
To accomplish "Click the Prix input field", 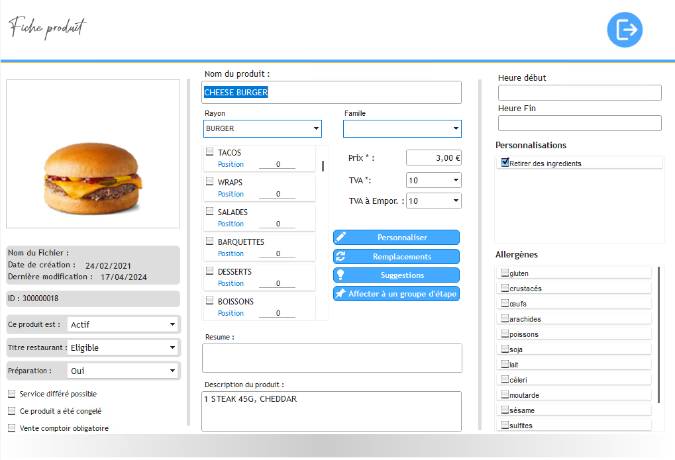I will click(433, 158).
